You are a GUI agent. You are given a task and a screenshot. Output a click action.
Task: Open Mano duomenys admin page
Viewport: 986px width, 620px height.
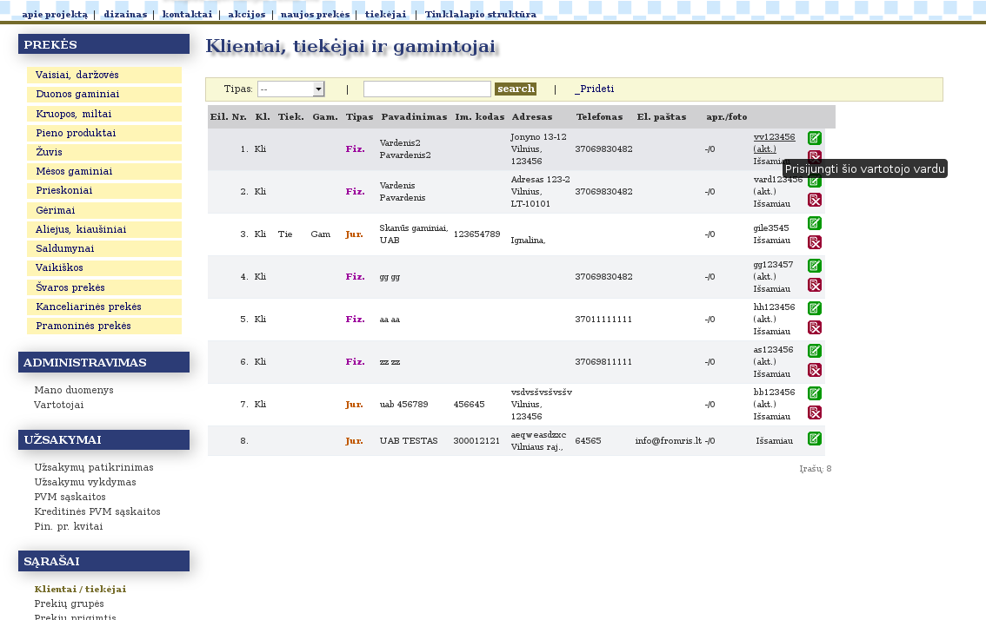[x=74, y=390]
